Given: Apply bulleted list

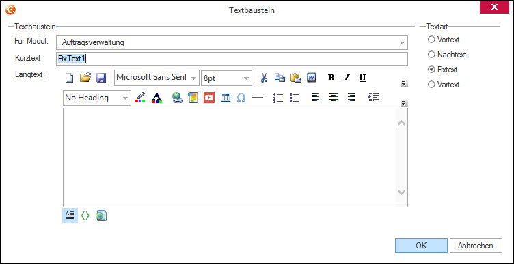Looking at the screenshot, I should (295, 98).
